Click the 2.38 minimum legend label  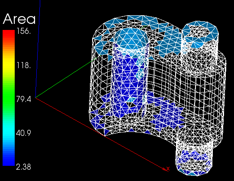pos(23,167)
